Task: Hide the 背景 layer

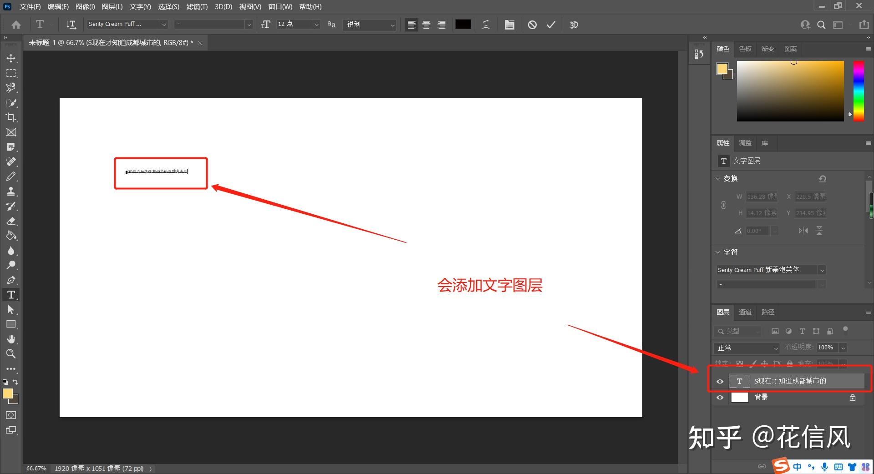Action: (x=720, y=397)
